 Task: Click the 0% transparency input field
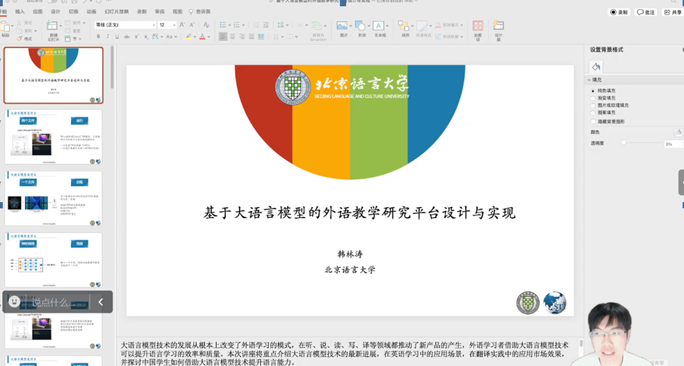click(671, 144)
